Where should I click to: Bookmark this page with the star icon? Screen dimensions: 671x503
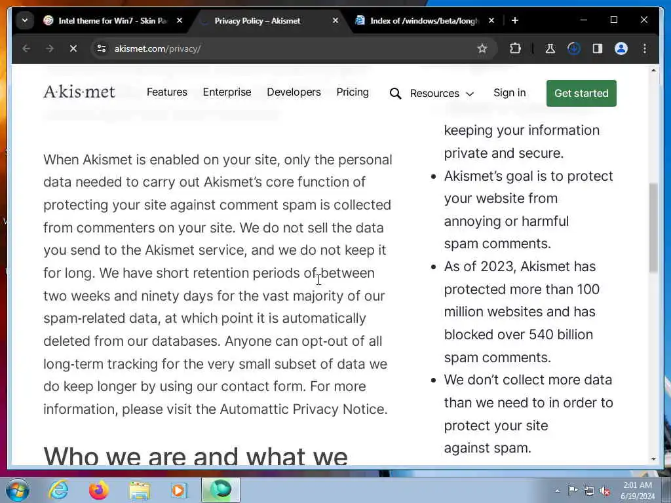(482, 48)
